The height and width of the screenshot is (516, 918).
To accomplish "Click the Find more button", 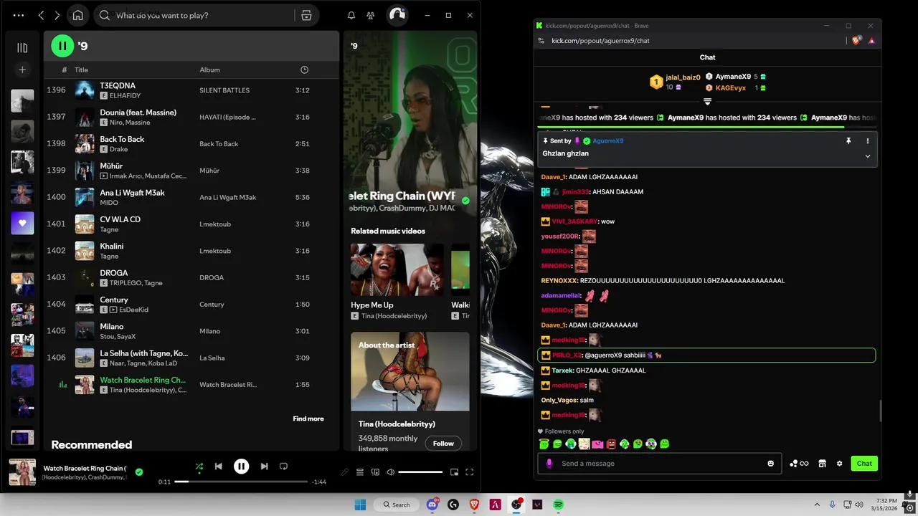I will [308, 419].
